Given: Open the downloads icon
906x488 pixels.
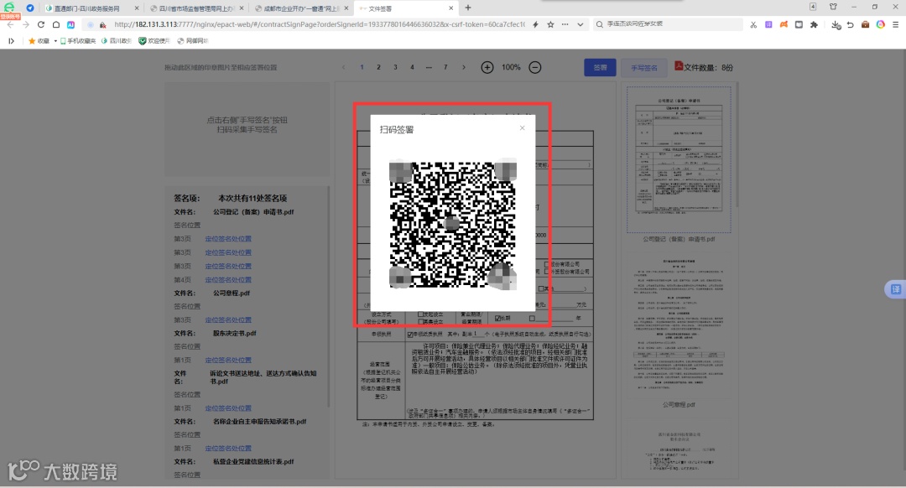Looking at the screenshot, I should pos(836,25).
